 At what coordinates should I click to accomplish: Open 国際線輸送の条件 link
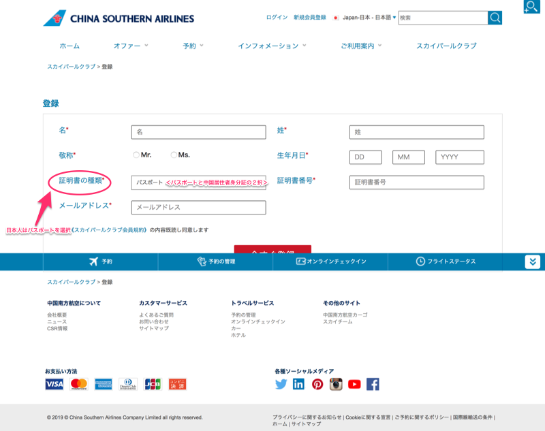pyautogui.click(x=473, y=417)
